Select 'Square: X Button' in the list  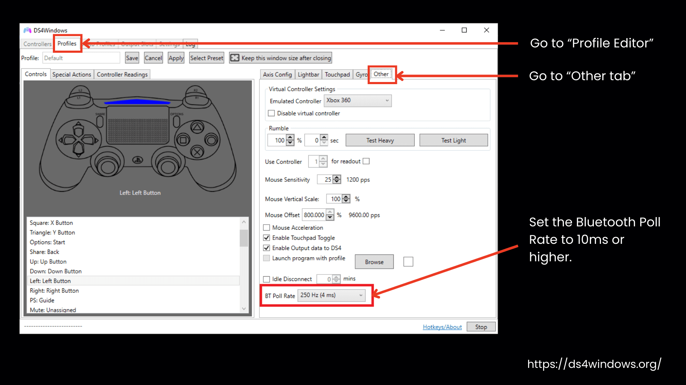[133, 223]
